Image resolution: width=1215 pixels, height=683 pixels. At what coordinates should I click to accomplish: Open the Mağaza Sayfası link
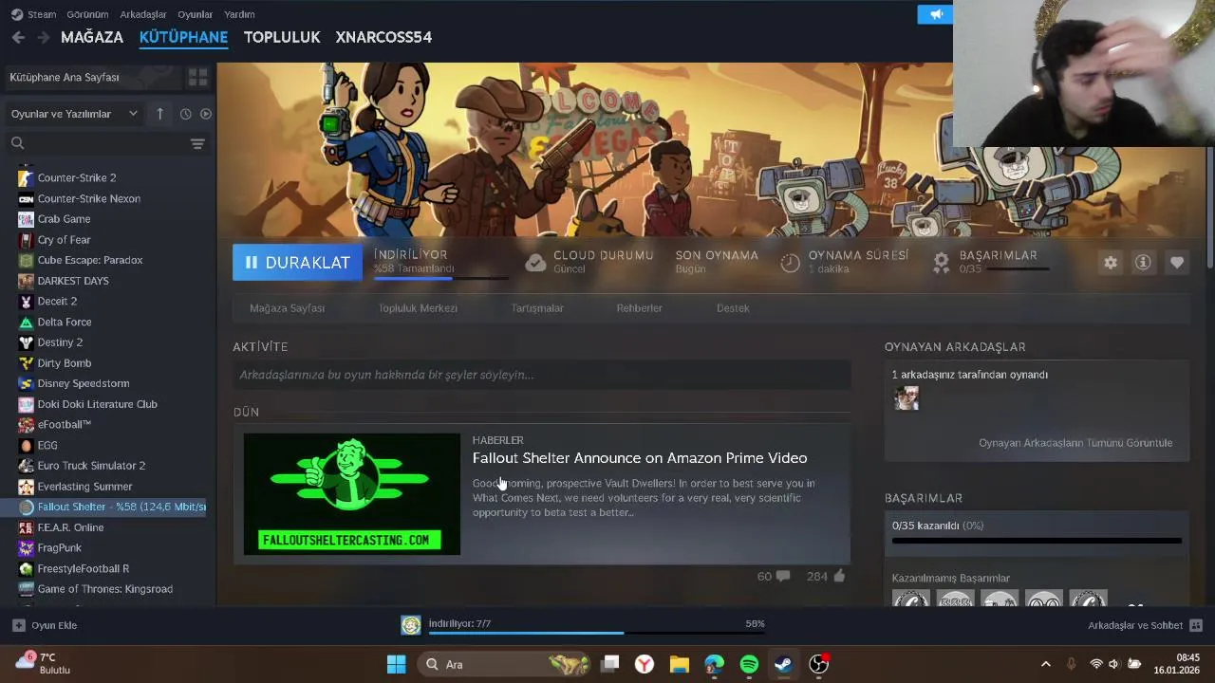287,308
